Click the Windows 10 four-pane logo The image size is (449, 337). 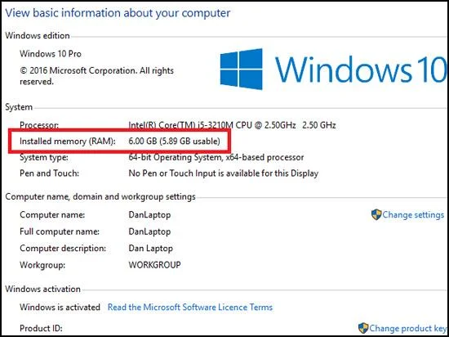(241, 69)
